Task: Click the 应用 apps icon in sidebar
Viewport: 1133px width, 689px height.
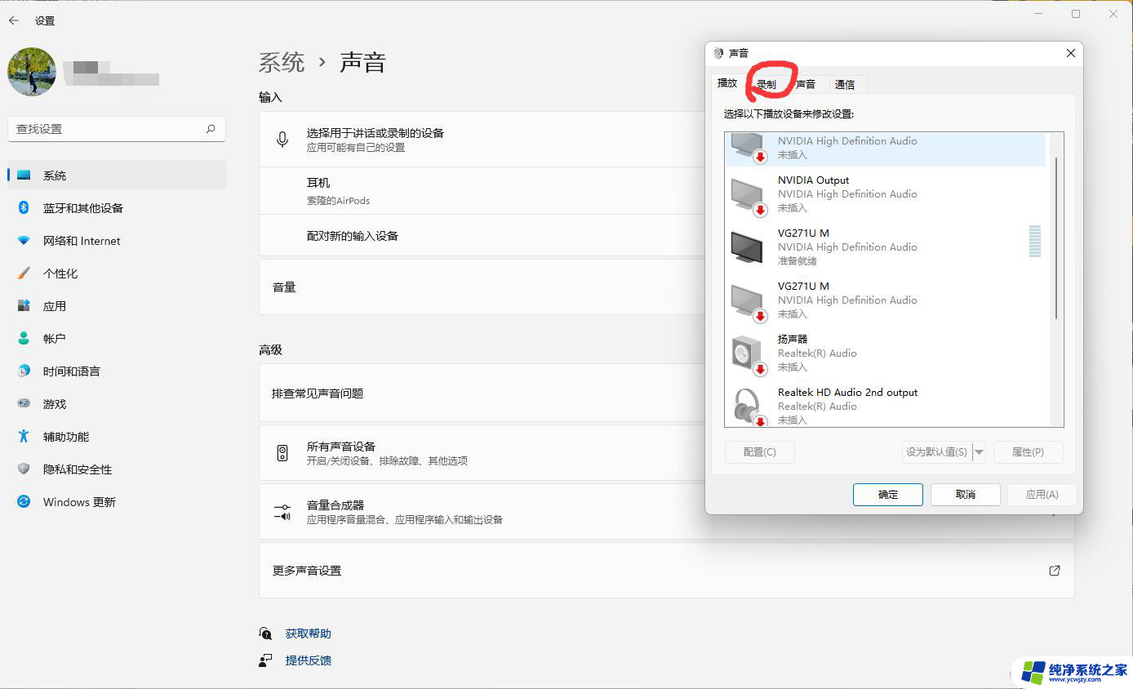Action: click(24, 306)
